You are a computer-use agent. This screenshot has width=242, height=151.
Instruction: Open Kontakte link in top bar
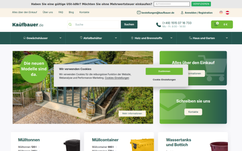(x=84, y=12)
